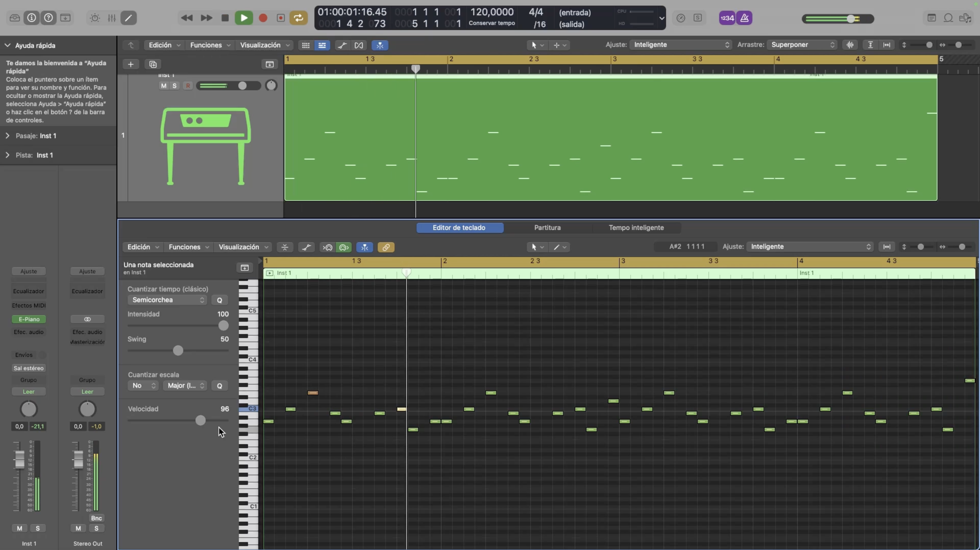Open the Arrastre Superponer dropdown
This screenshot has width=980, height=550.
tap(802, 45)
